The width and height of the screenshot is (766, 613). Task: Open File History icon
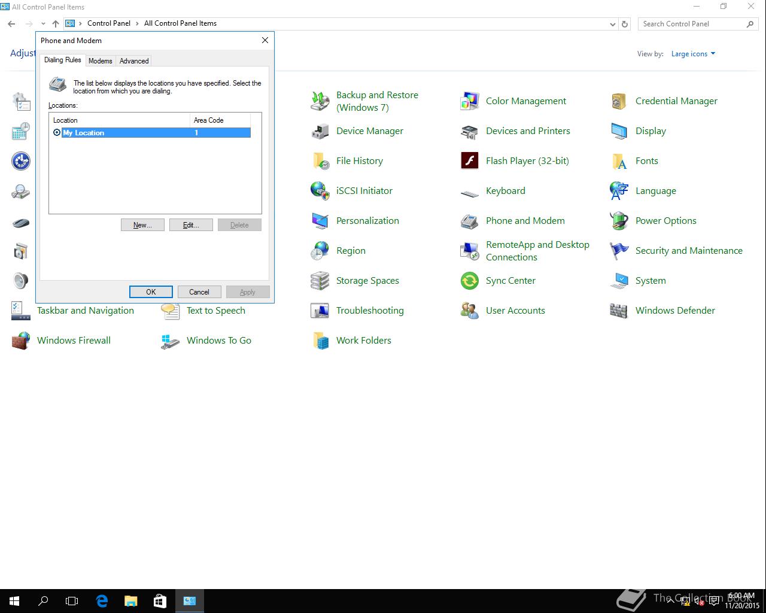tap(320, 161)
